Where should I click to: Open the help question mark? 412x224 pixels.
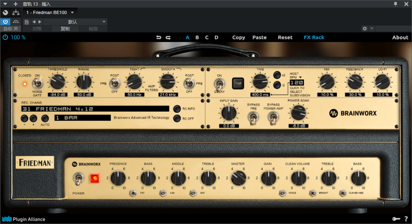(406, 219)
